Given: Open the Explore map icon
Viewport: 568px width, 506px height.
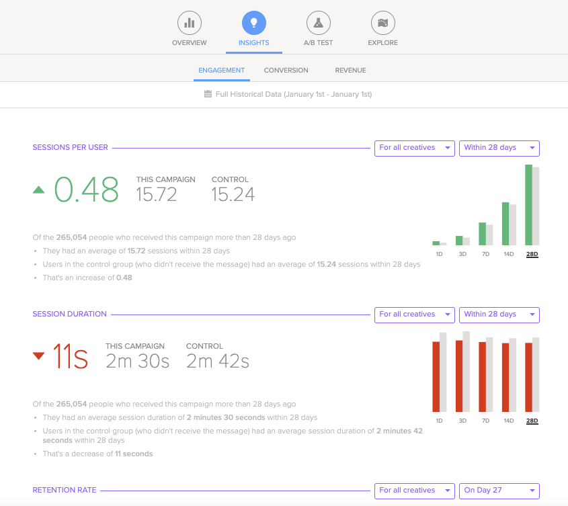Looking at the screenshot, I should point(382,24).
